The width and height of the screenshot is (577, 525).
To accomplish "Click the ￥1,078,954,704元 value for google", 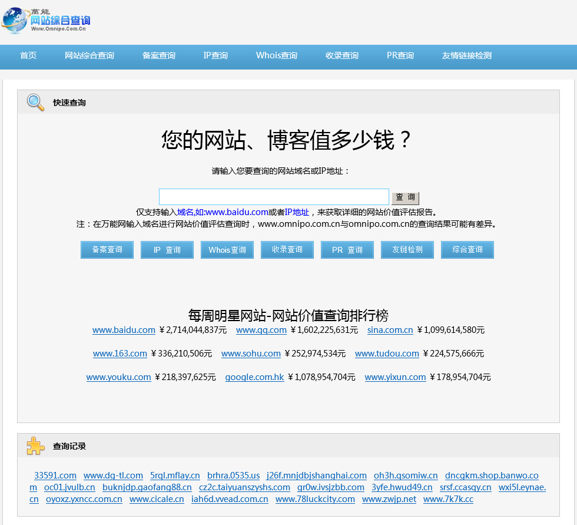I will click(x=321, y=377).
